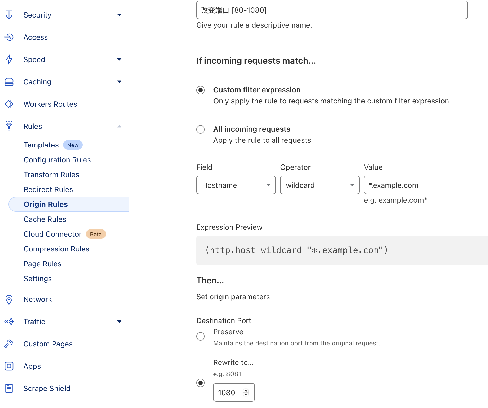Screen dimensions: 488x408
Task: Open Templates marked New
Action: pos(41,145)
